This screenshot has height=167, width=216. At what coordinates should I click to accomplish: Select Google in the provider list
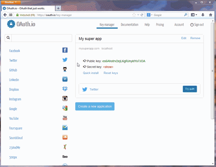pyautogui.click(x=13, y=109)
